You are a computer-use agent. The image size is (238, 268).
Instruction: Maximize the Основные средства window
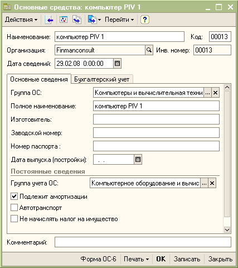coord(219,7)
